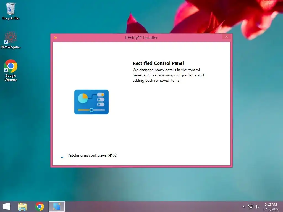
Task: Click the Rectified Control Panel heading
Action: 158,63
